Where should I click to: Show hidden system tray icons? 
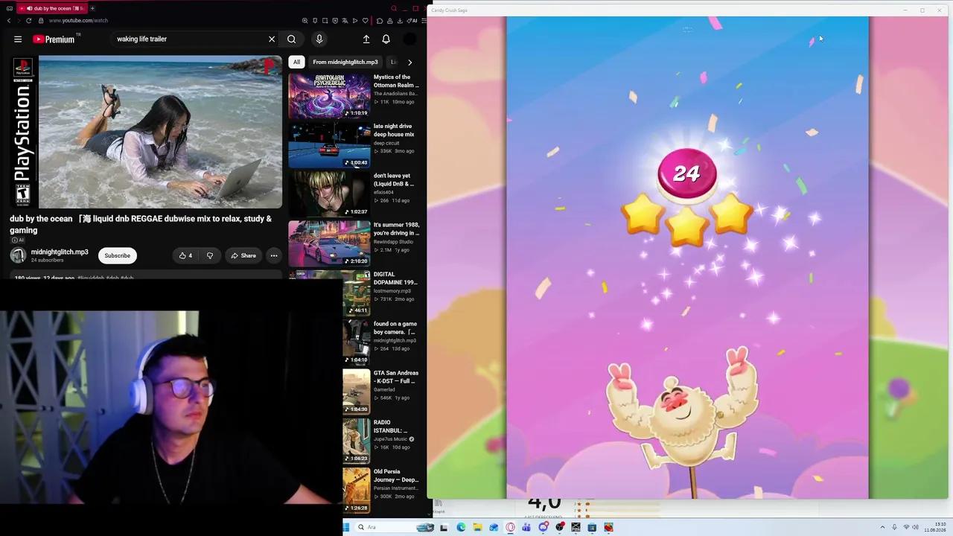[882, 528]
